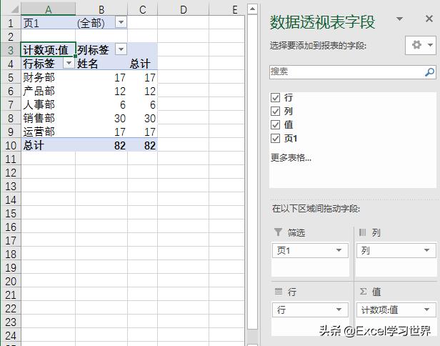Select row 10 header
Viewport: 440px width, 346px height.
tap(11, 145)
